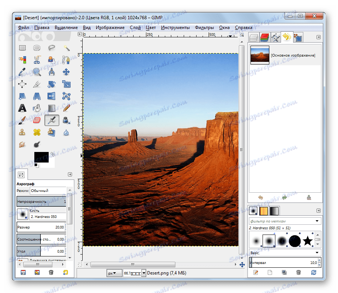Select the Text tool
Viewport: 338px width, 293px height.
pos(22,108)
